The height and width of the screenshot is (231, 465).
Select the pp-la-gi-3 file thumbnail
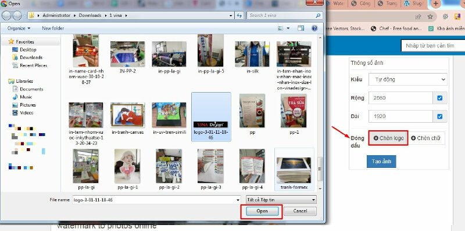tap(210, 166)
